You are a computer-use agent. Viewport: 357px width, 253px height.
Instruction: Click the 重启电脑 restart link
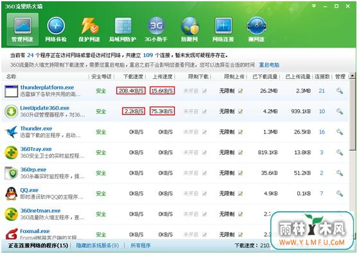click(x=269, y=65)
